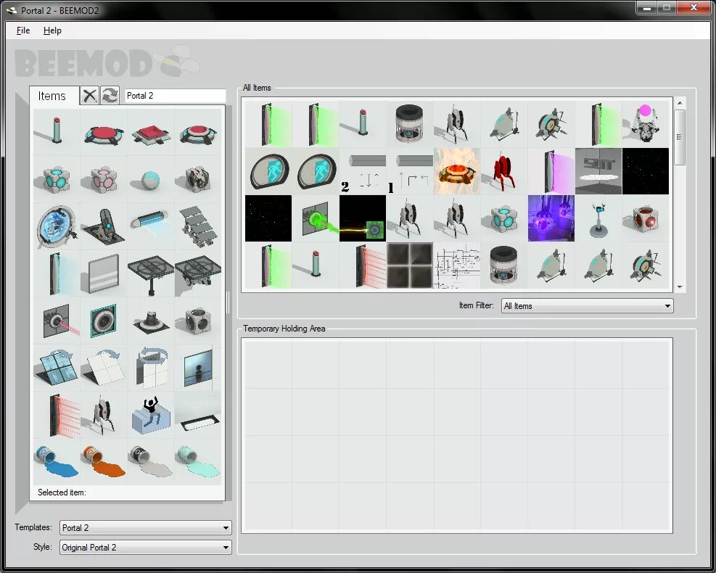Open the Help menu

click(x=52, y=30)
